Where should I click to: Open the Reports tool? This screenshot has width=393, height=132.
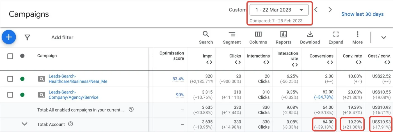tap(284, 37)
